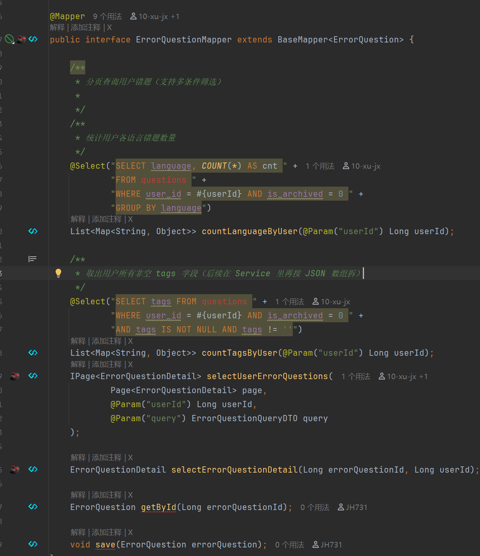Screen dimensions: 480x556
Task: Click 添加注释 above selectErrorQuestionDetail
Action: 106,457
